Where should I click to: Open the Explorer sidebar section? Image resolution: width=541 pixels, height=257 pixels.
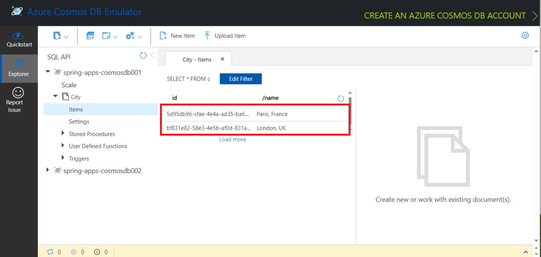point(19,68)
